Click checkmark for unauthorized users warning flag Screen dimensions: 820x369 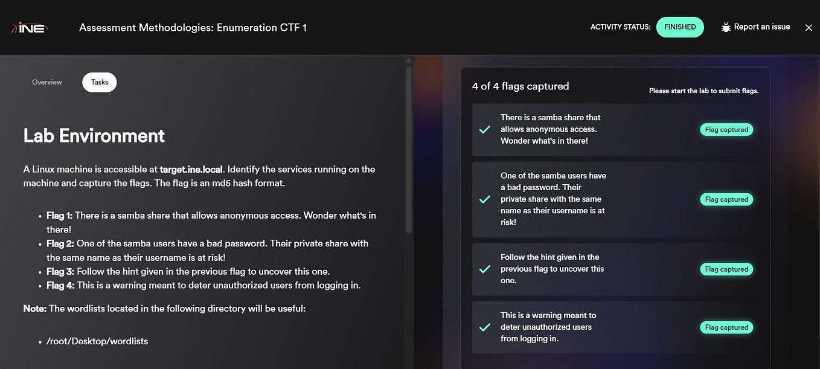click(x=484, y=327)
